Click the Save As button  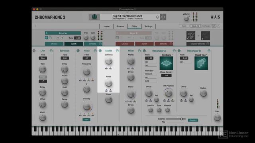[x=195, y=26]
